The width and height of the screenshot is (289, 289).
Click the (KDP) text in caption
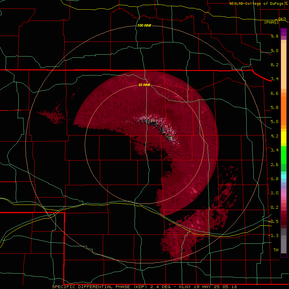[x=141, y=287]
